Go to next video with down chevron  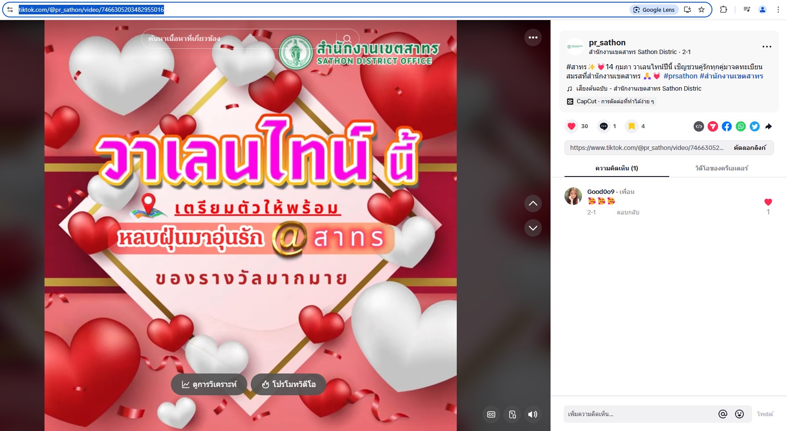533,228
